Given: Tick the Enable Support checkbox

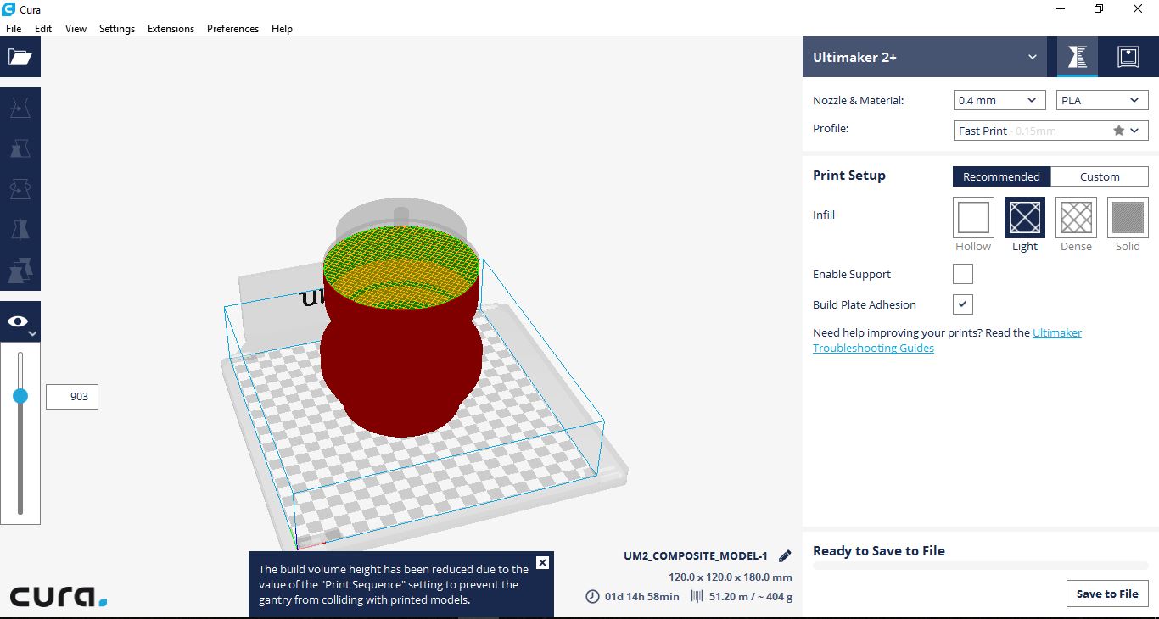Looking at the screenshot, I should (x=963, y=274).
